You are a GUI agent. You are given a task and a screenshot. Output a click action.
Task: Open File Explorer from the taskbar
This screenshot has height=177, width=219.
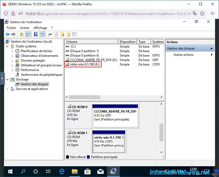point(74,171)
